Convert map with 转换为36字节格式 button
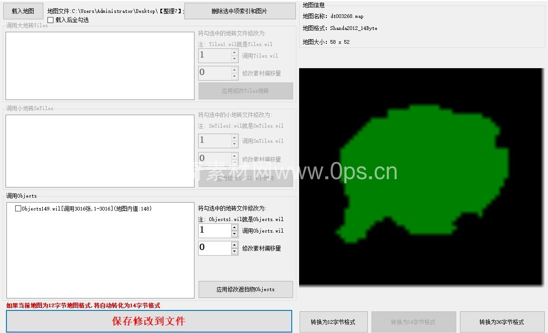Screen dimensions: 548x333 point(501,322)
